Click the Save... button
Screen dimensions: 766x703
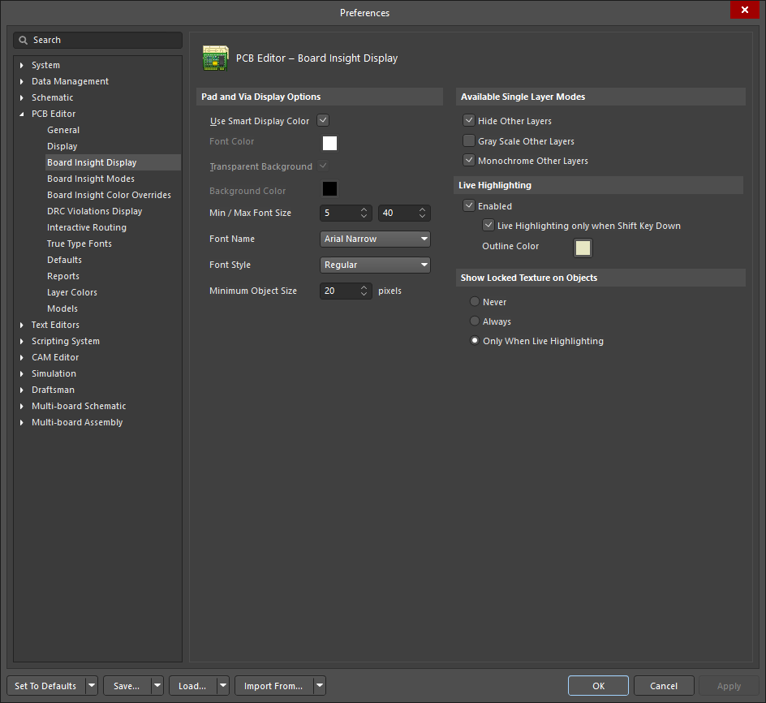(127, 685)
